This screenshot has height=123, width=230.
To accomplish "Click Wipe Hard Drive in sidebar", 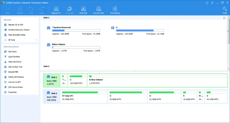I will [x=15, y=62].
